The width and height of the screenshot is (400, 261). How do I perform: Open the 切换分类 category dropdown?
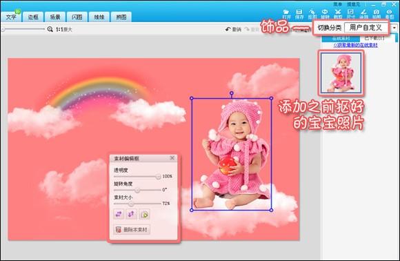pyautogui.click(x=366, y=28)
